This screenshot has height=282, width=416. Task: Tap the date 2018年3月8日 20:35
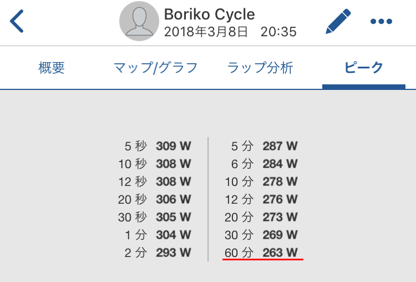point(230,32)
